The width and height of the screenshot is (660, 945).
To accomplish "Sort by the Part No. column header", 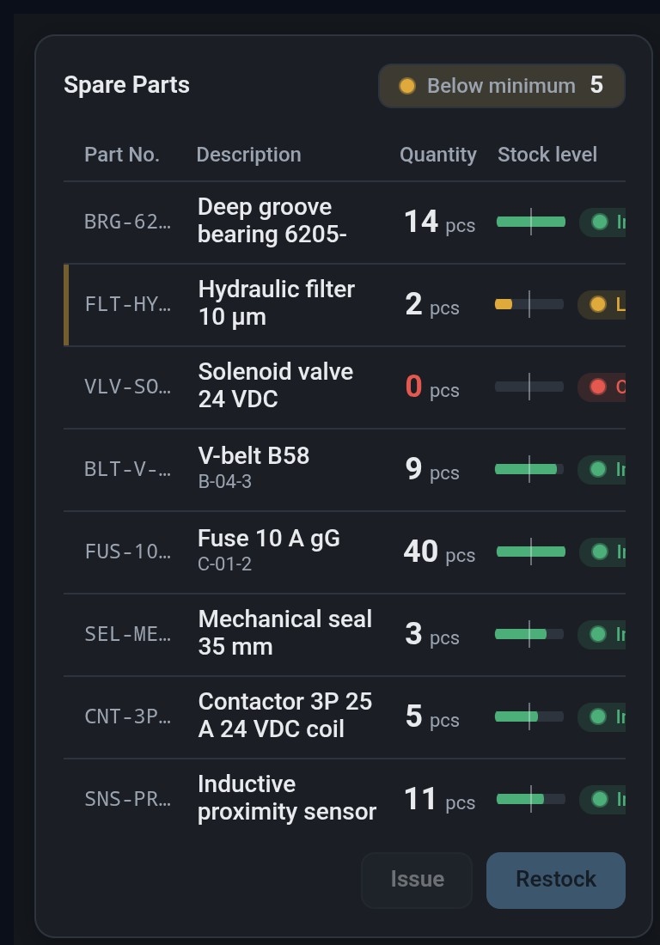I will coord(122,155).
